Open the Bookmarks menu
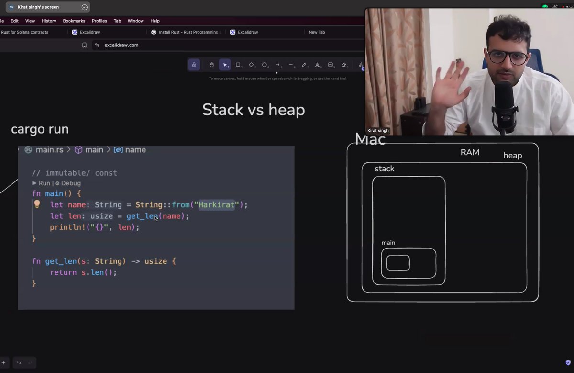 tap(74, 21)
